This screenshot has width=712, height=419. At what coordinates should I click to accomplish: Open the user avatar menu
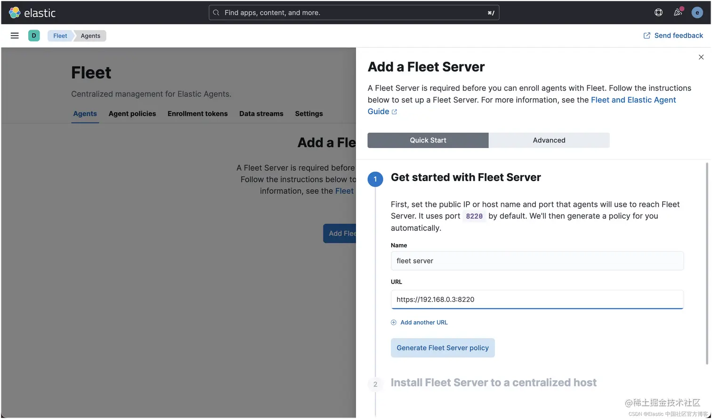click(x=697, y=13)
